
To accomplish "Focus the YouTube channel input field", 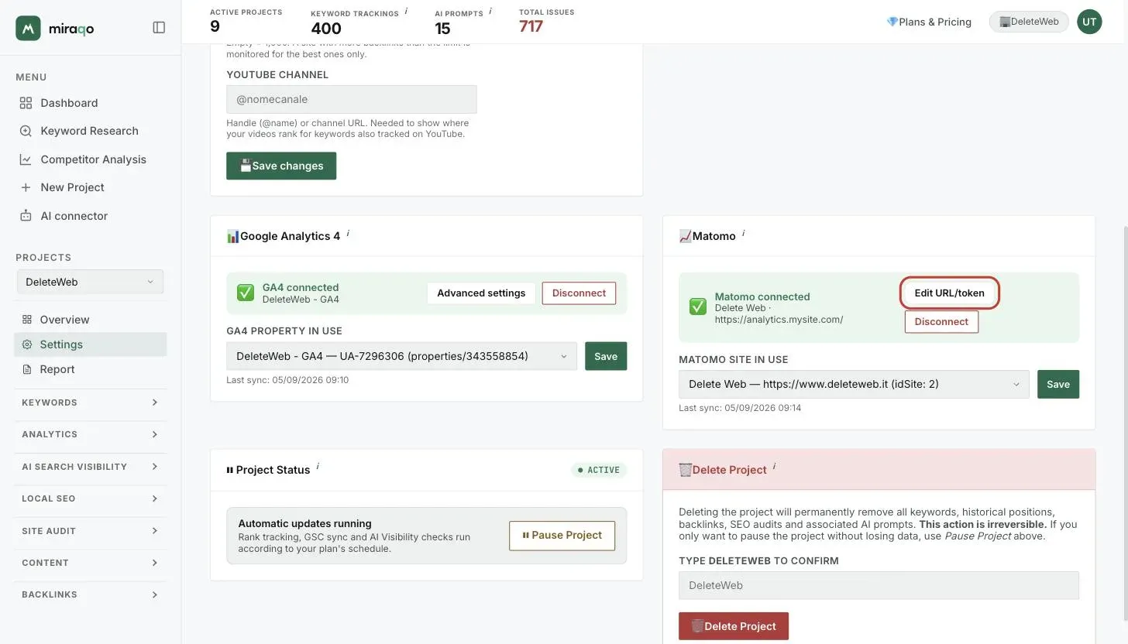I will pyautogui.click(x=352, y=99).
